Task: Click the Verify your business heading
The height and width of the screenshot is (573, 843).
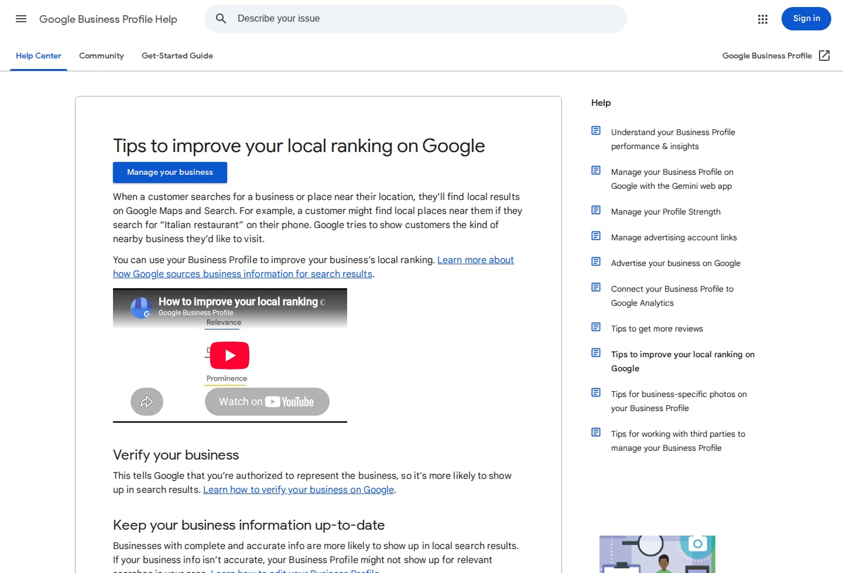Action: (x=176, y=455)
